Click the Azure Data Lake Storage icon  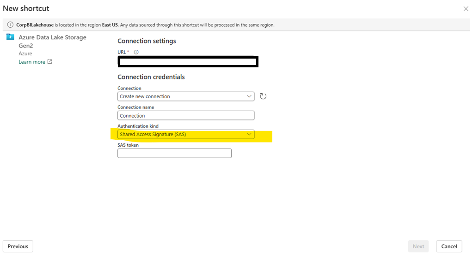[10, 37]
